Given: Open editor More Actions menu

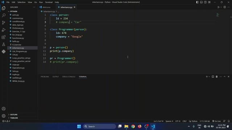Looking at the screenshot, I should point(229,7).
